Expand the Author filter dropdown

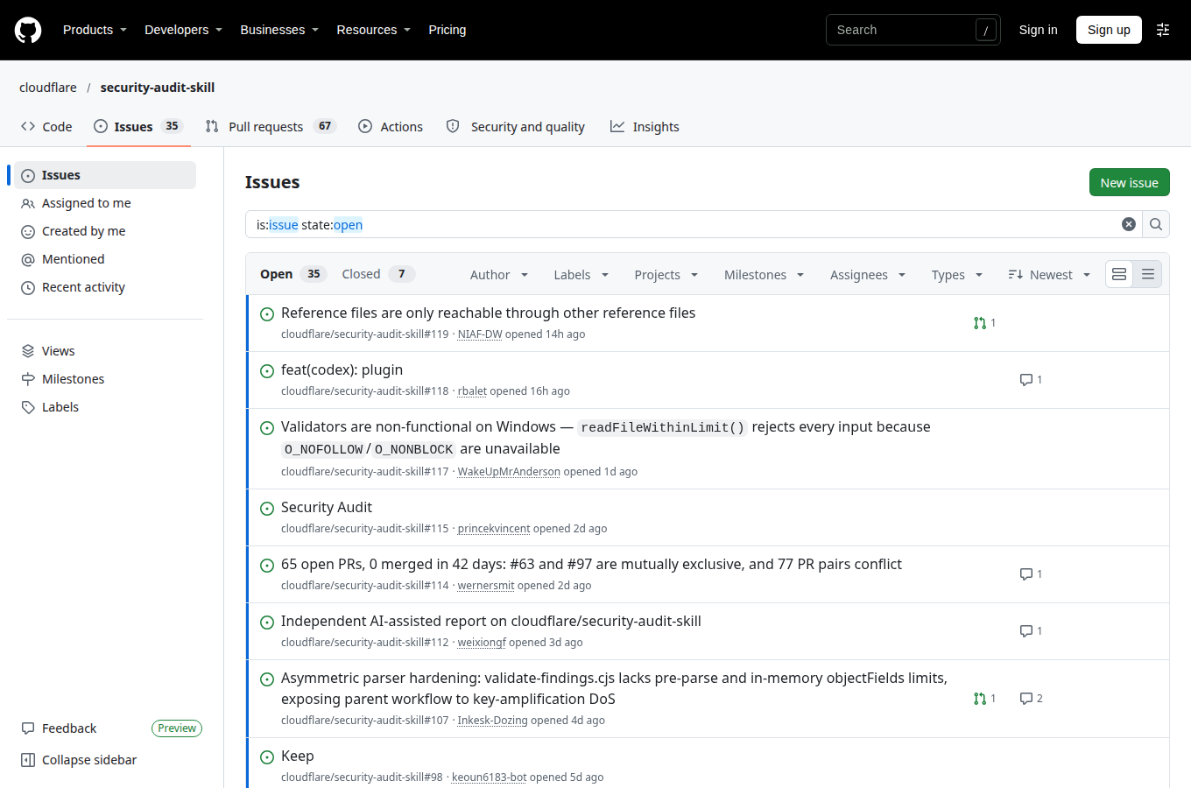pyautogui.click(x=499, y=275)
